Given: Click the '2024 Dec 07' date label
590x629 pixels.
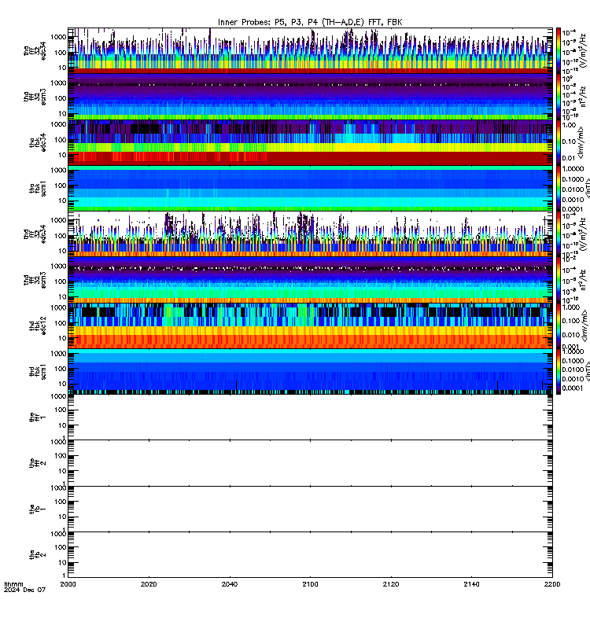Looking at the screenshot, I should [x=25, y=590].
